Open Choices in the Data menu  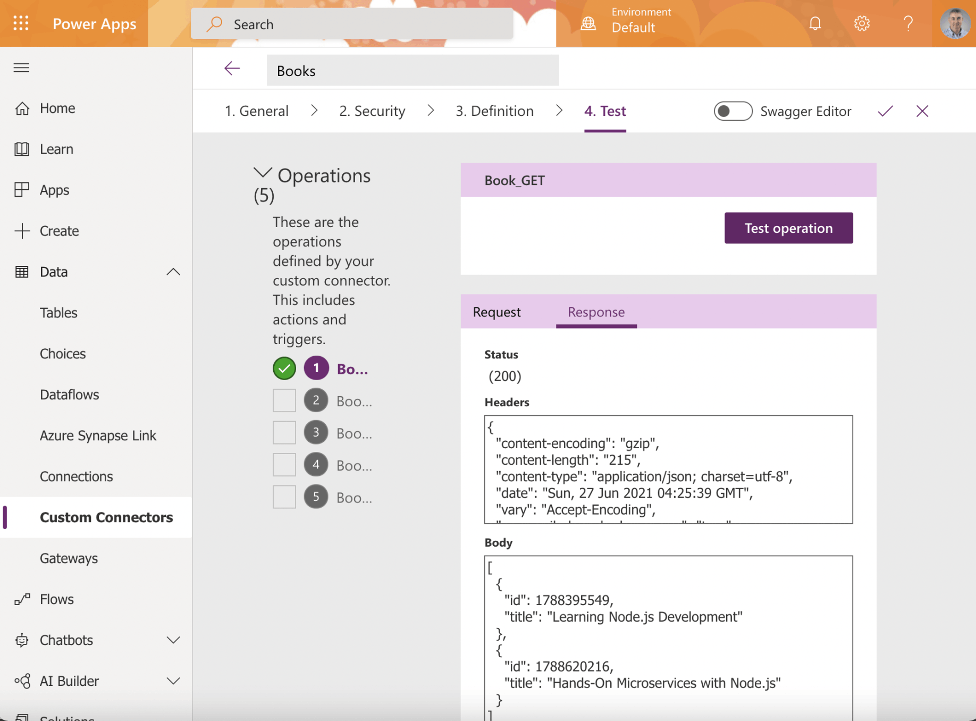click(63, 354)
